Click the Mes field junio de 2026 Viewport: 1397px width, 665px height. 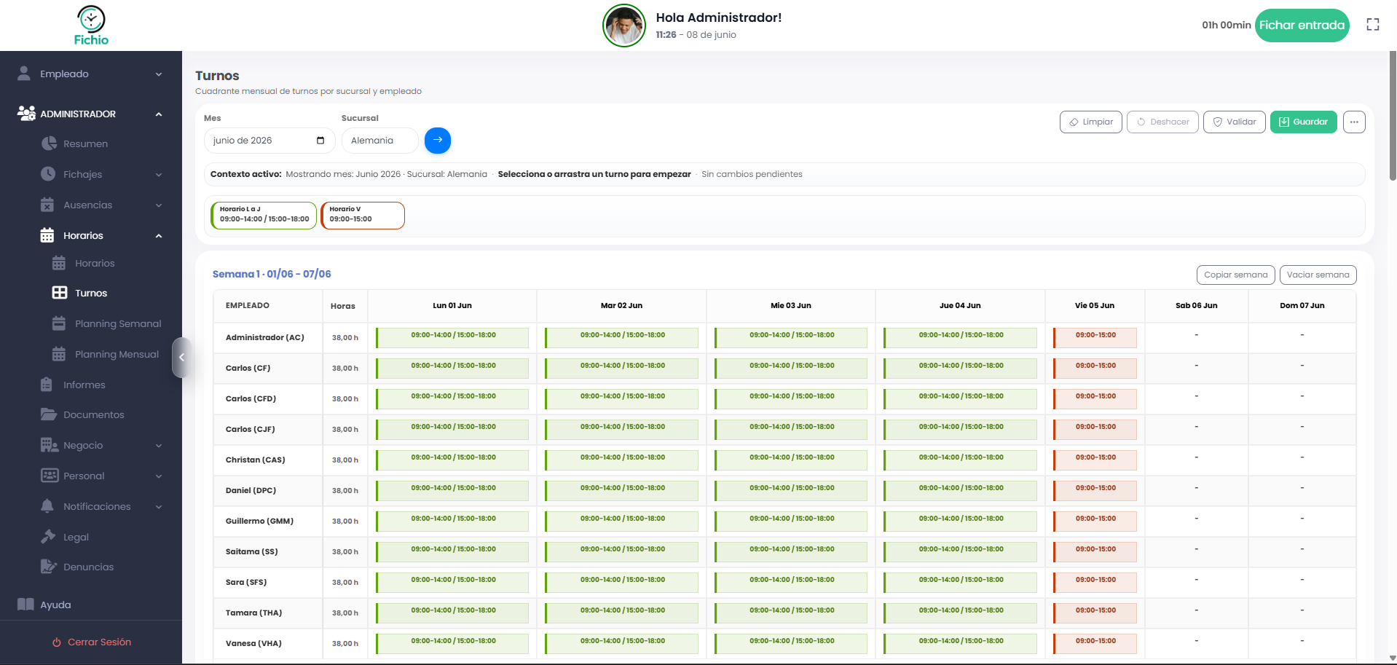click(x=269, y=141)
